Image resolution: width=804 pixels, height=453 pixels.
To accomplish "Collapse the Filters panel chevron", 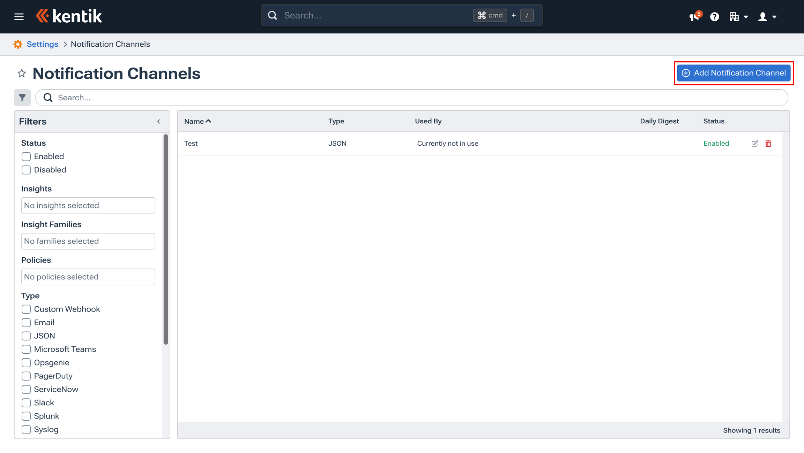I will coord(158,122).
